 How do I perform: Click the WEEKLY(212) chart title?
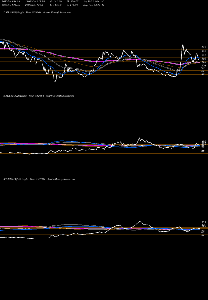39,96
